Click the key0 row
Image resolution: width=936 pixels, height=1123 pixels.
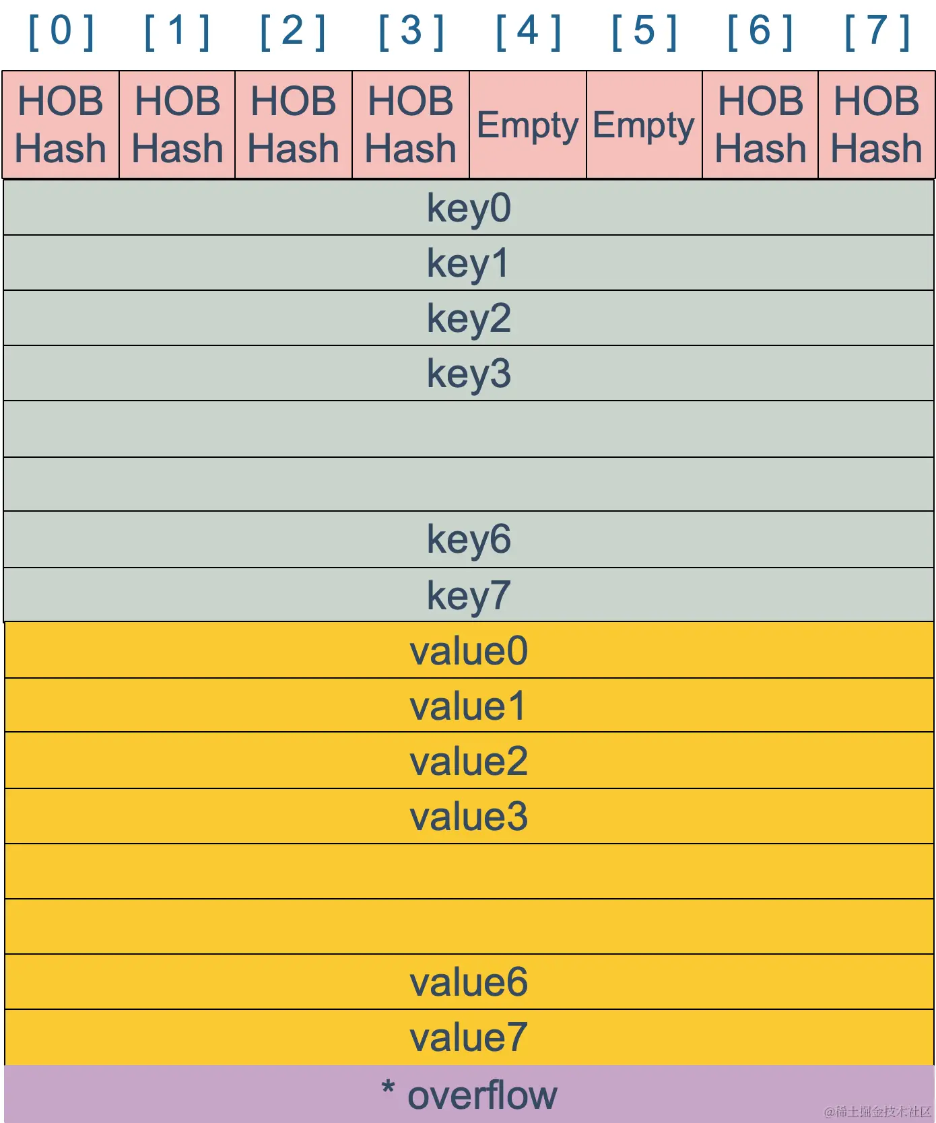(469, 207)
